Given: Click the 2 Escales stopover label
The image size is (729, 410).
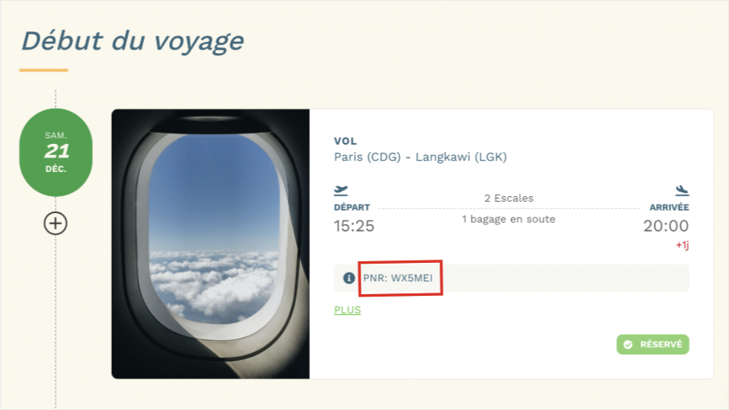Looking at the screenshot, I should [509, 199].
